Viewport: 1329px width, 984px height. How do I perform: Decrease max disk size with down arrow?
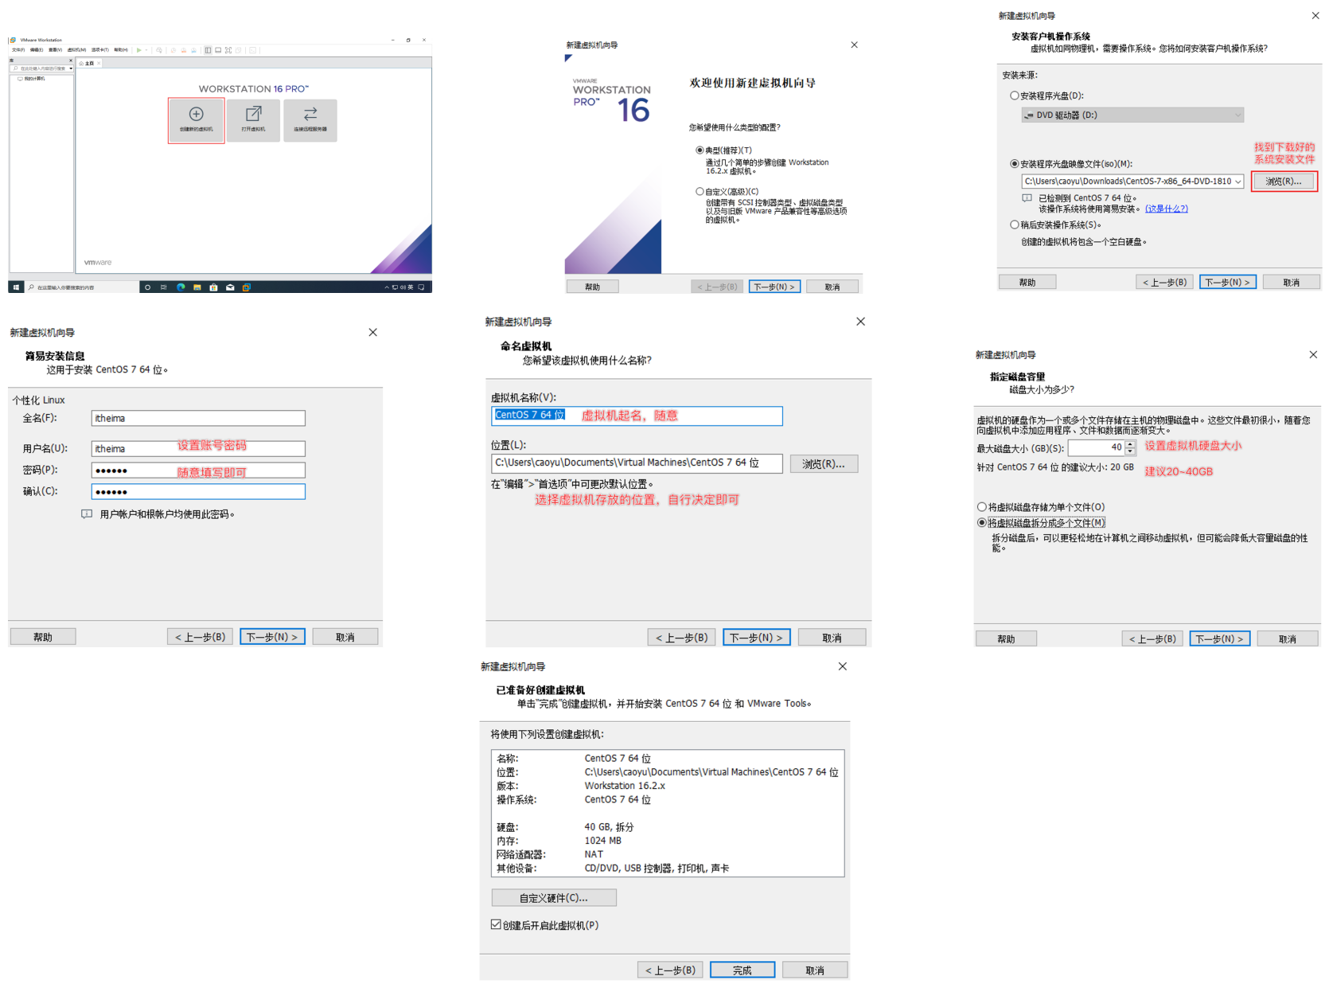click(1130, 451)
